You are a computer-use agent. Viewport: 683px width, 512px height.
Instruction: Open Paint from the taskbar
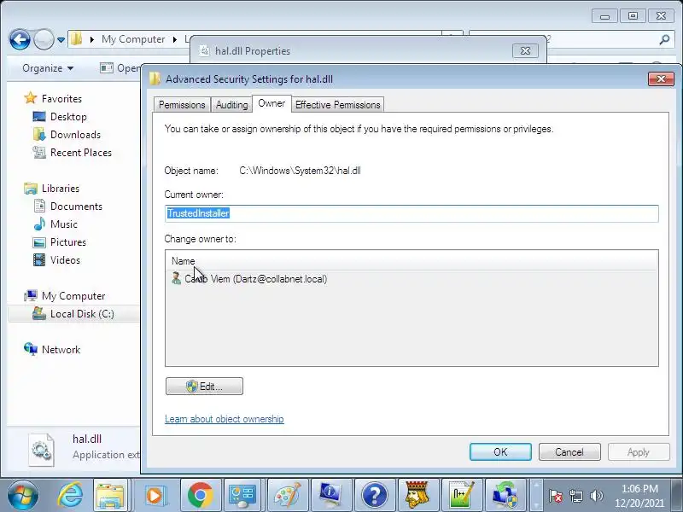287,495
